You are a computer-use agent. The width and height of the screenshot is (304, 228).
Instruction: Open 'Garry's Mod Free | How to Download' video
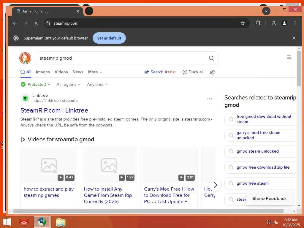click(x=169, y=195)
